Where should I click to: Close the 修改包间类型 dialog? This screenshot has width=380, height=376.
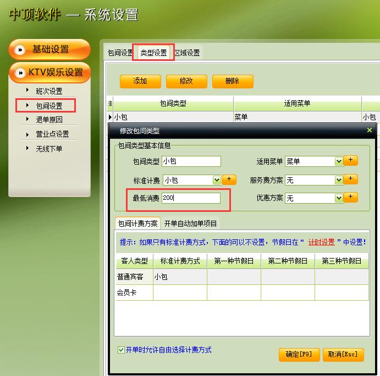370,130
